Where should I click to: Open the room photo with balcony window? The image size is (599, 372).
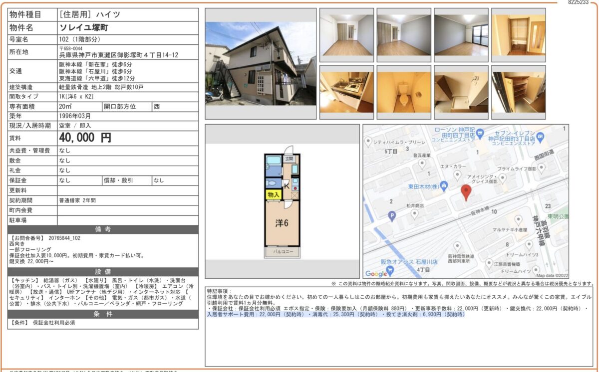pos(461,35)
